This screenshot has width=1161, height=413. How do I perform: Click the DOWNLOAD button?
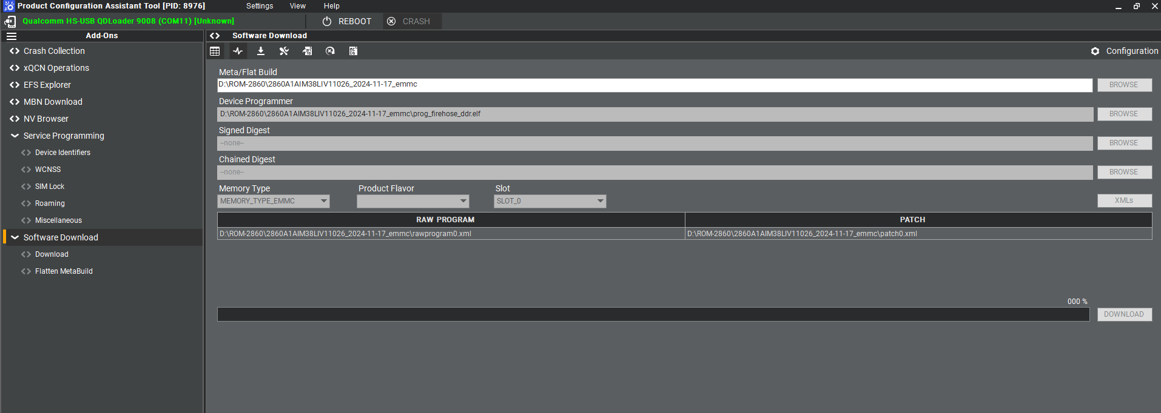pos(1124,314)
